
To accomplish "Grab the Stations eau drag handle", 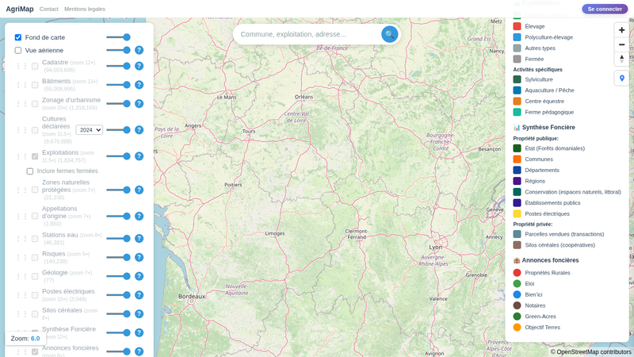I will click(21, 239).
